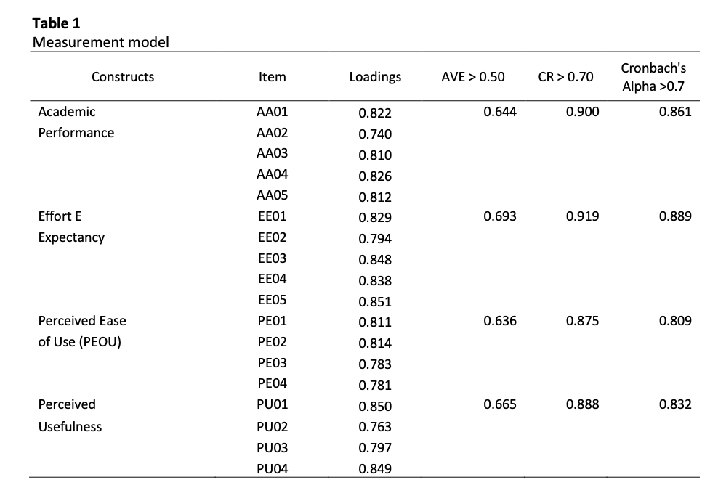Click item code AA03
The height and width of the screenshot is (501, 718).
click(x=273, y=155)
